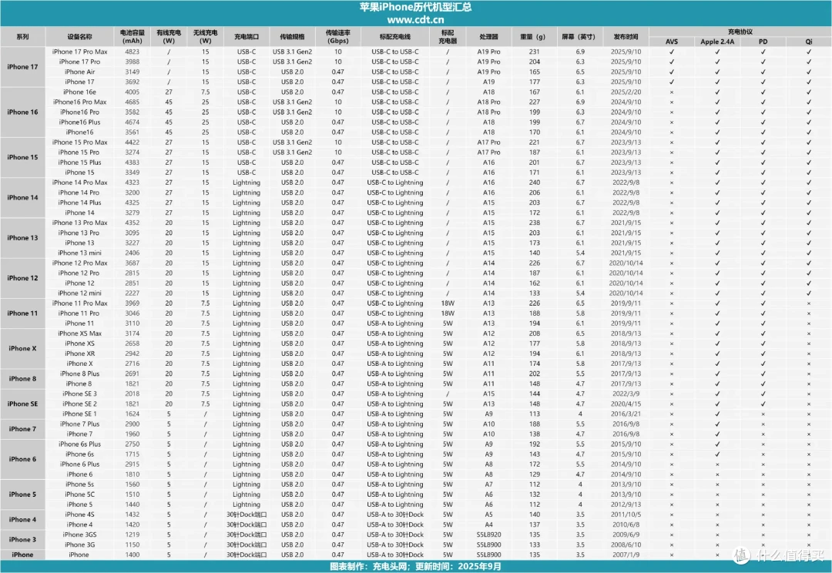Select the 系列 column header
The width and height of the screenshot is (832, 573).
click(x=22, y=37)
